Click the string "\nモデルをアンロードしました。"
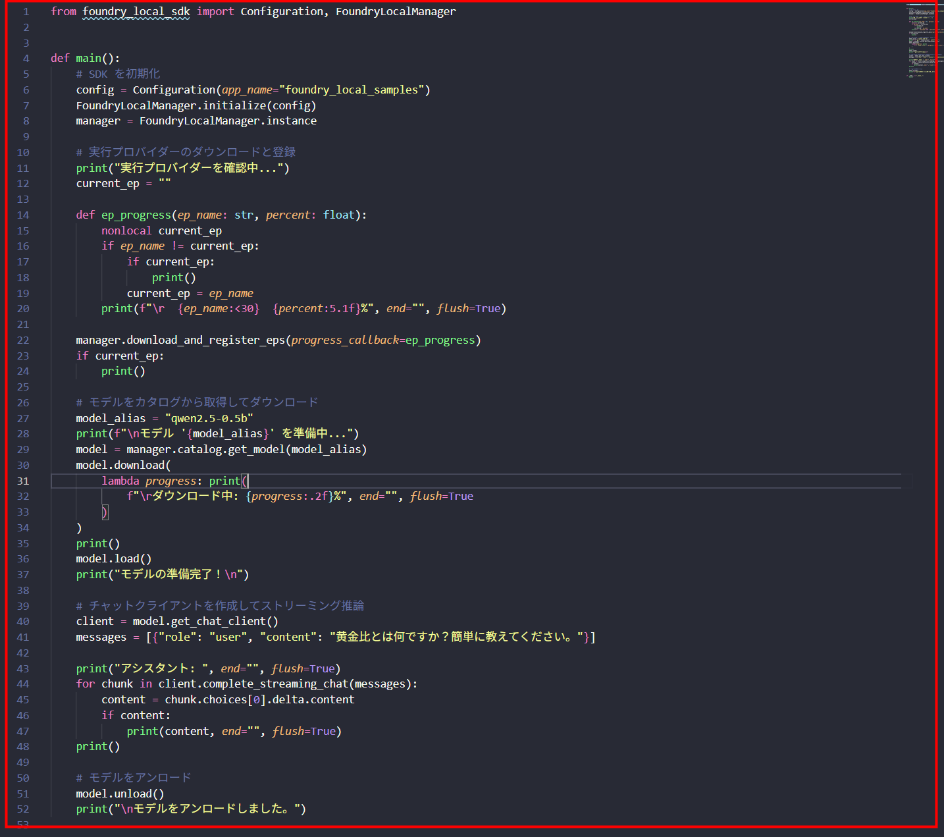 pyautogui.click(x=207, y=809)
